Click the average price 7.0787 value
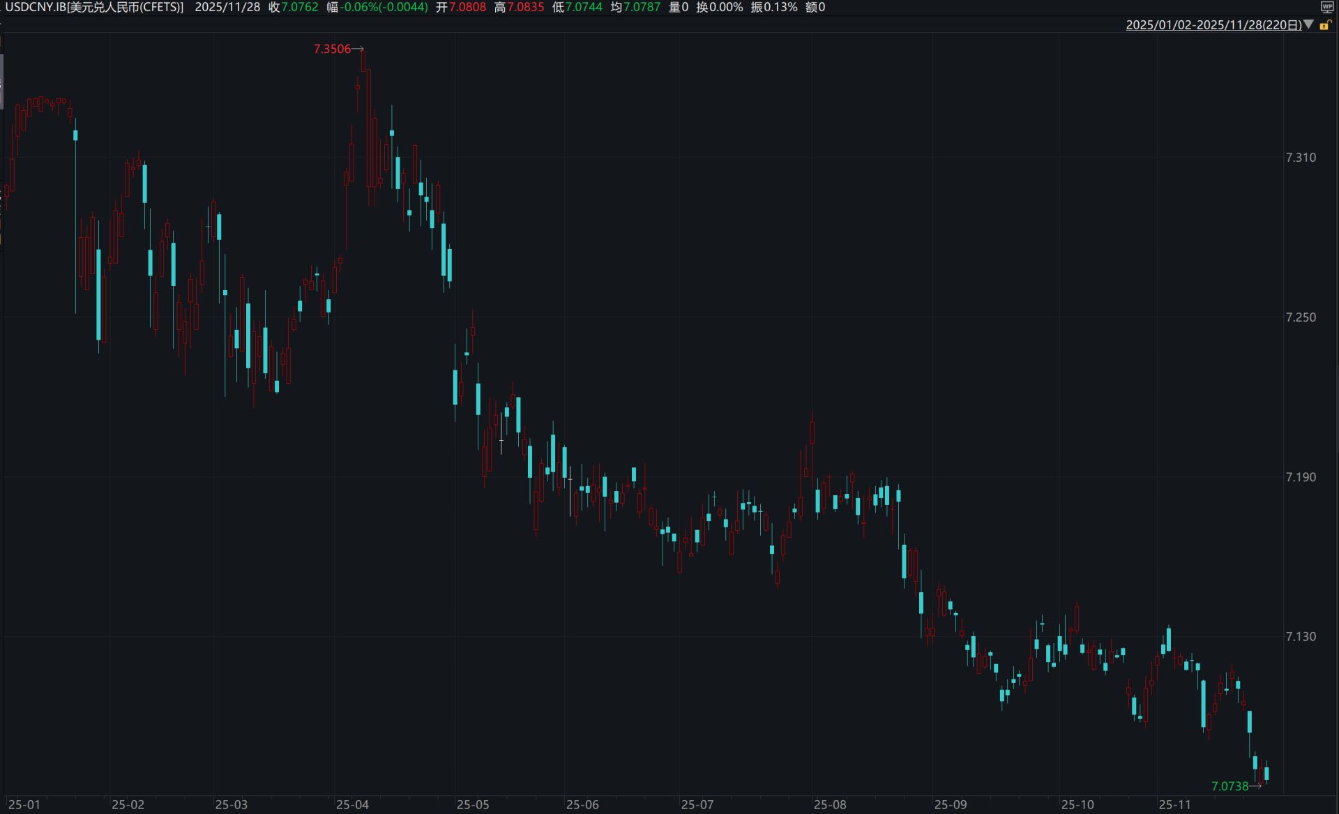Image resolution: width=1339 pixels, height=814 pixels. point(642,8)
